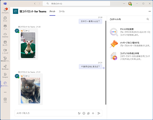Click the メッセージを入力 message field
The image size is (153, 120).
click(46, 113)
